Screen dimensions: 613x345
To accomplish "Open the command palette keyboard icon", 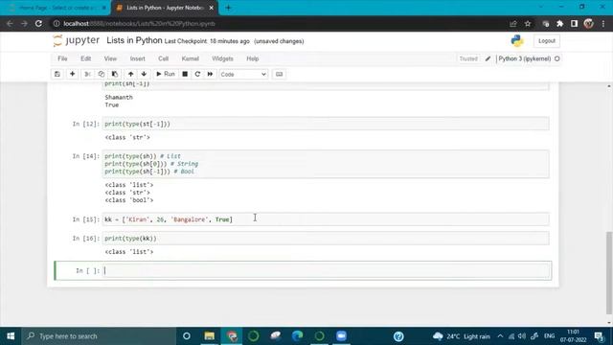I will pyautogui.click(x=279, y=74).
